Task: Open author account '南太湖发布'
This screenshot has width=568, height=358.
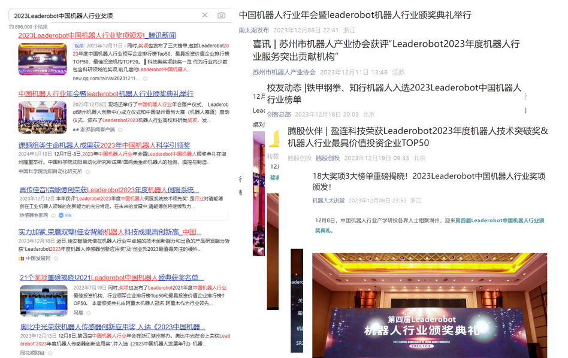Action: point(253,30)
